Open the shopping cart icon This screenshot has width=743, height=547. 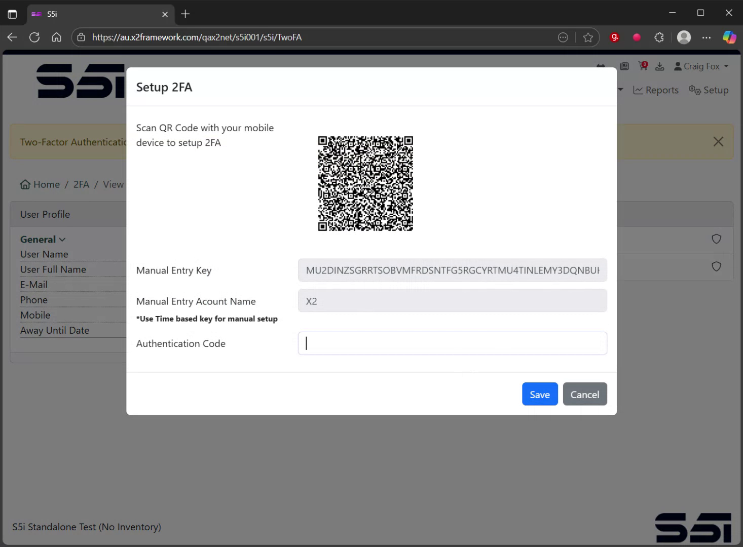click(x=643, y=66)
